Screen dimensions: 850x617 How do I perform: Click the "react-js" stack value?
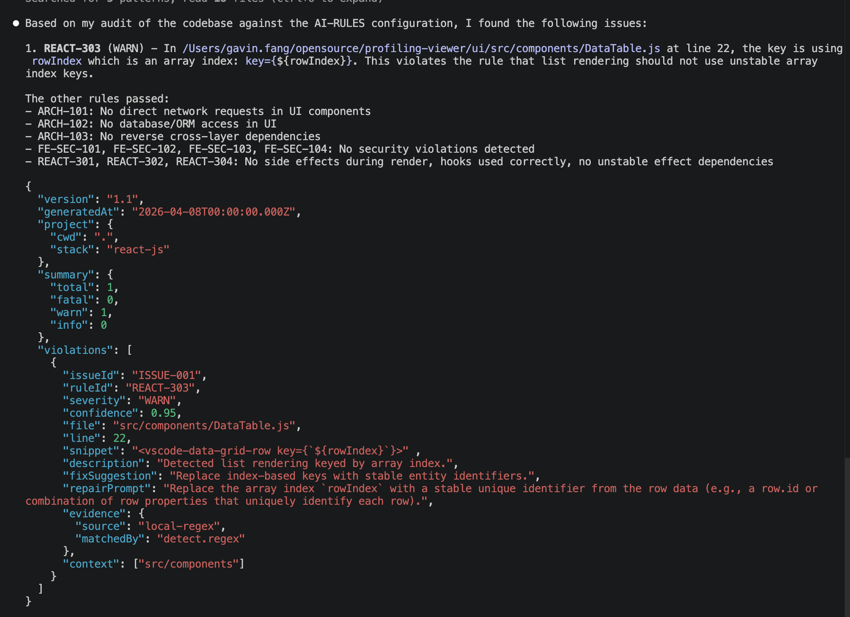click(x=138, y=250)
